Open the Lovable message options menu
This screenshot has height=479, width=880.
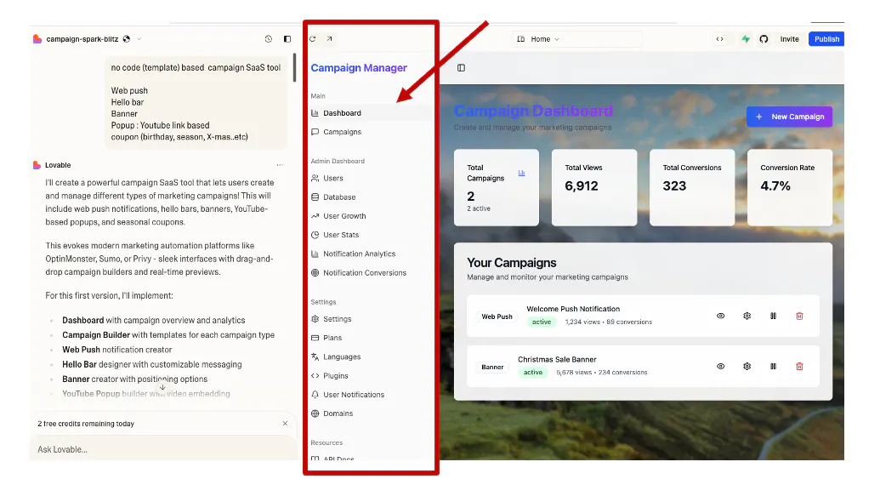280,165
